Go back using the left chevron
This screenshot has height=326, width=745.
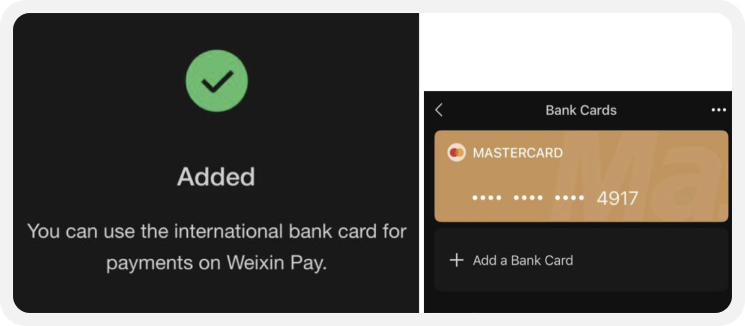pyautogui.click(x=439, y=110)
